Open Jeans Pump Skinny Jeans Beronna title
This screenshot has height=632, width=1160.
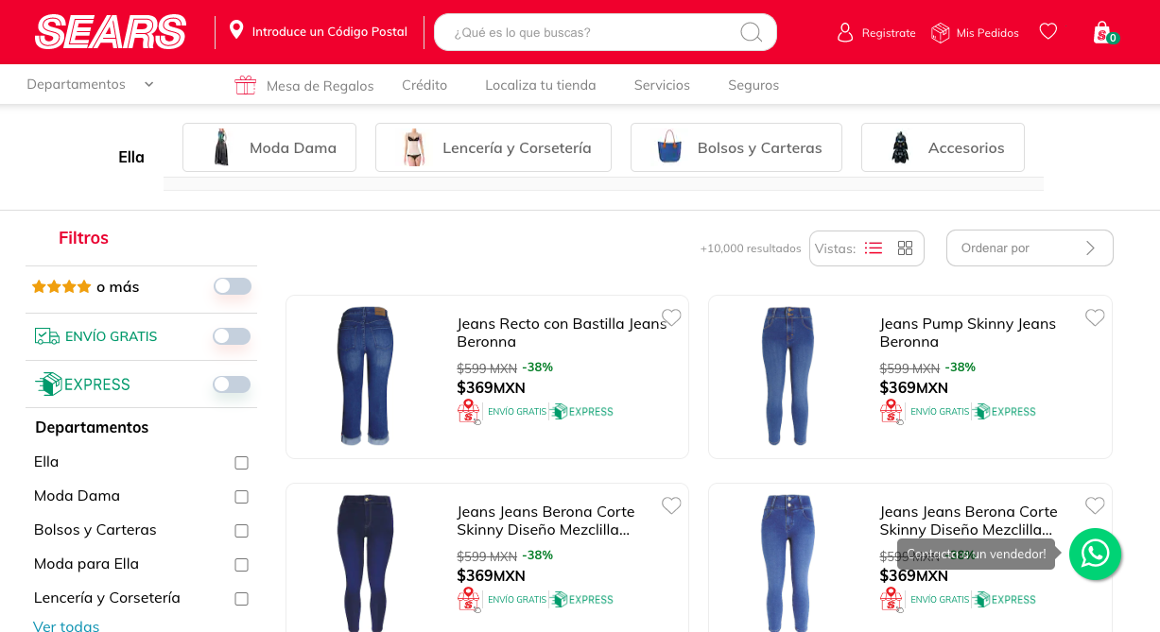968,333
